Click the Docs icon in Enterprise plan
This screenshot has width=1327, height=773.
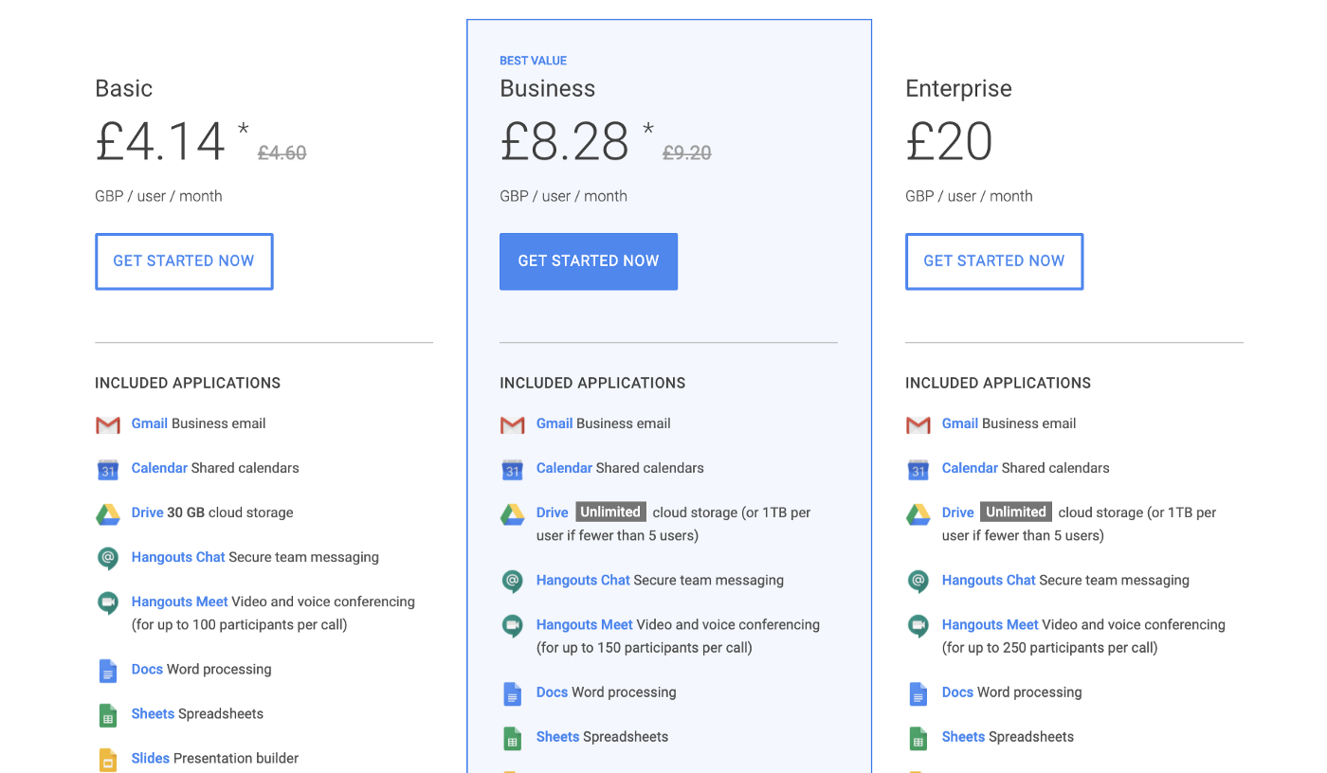point(918,693)
